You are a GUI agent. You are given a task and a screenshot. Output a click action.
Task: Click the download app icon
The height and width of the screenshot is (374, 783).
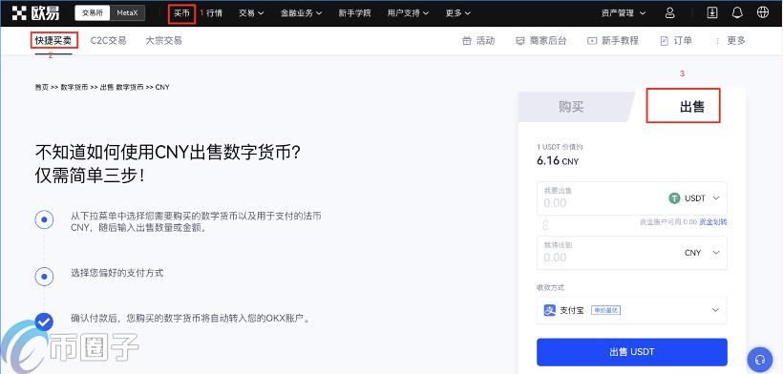(712, 13)
